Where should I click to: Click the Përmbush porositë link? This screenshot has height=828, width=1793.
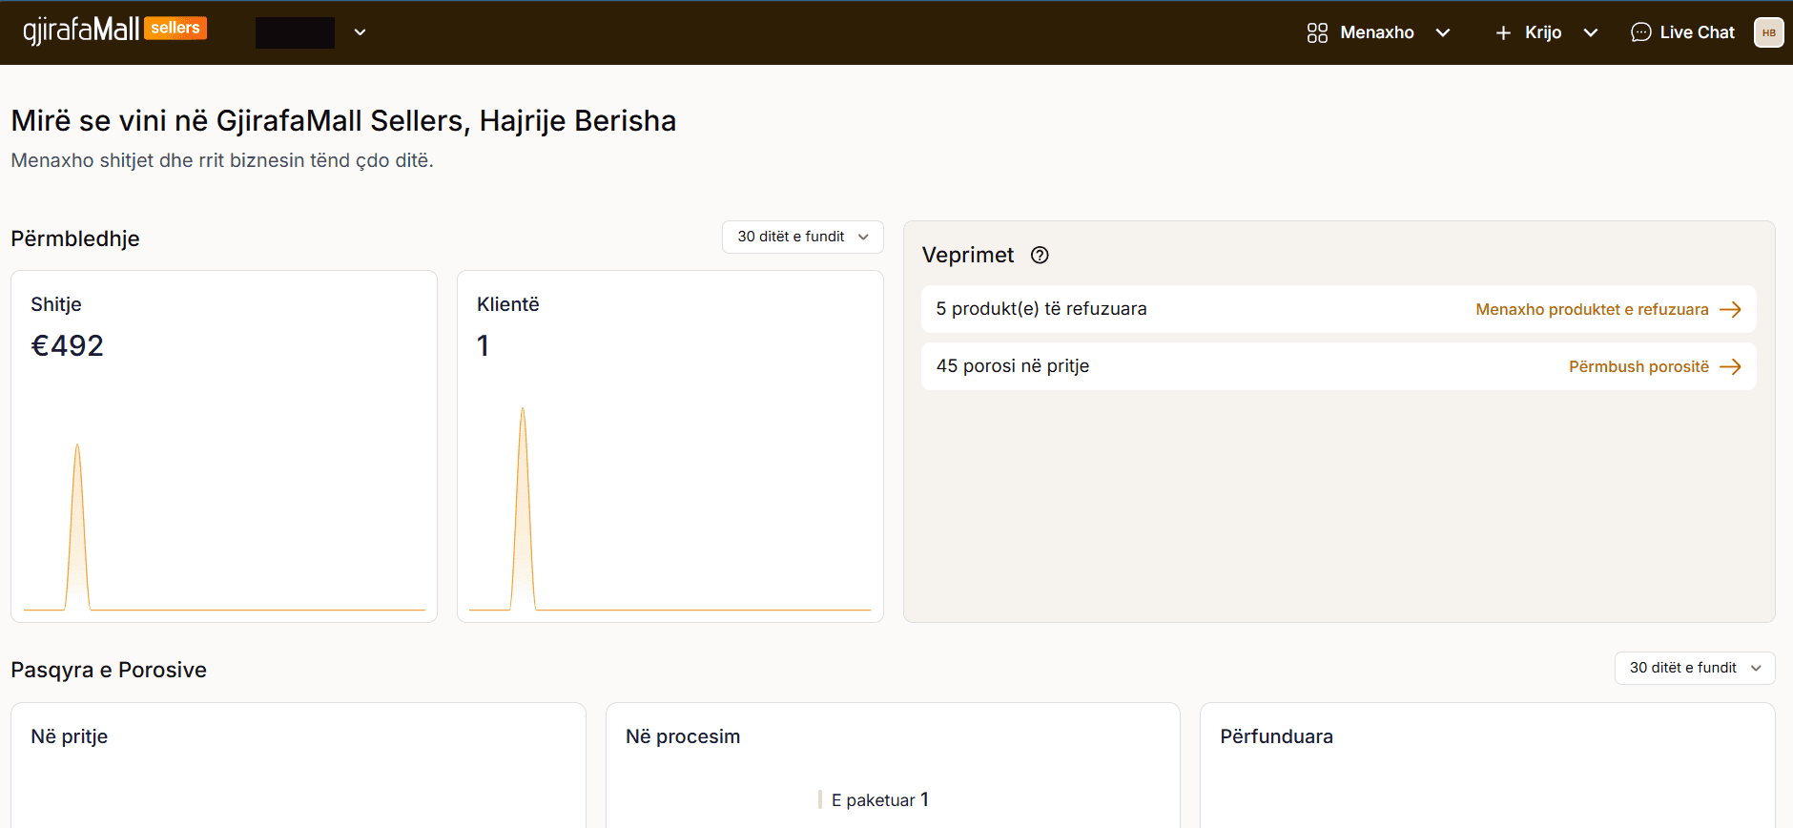1638,366
